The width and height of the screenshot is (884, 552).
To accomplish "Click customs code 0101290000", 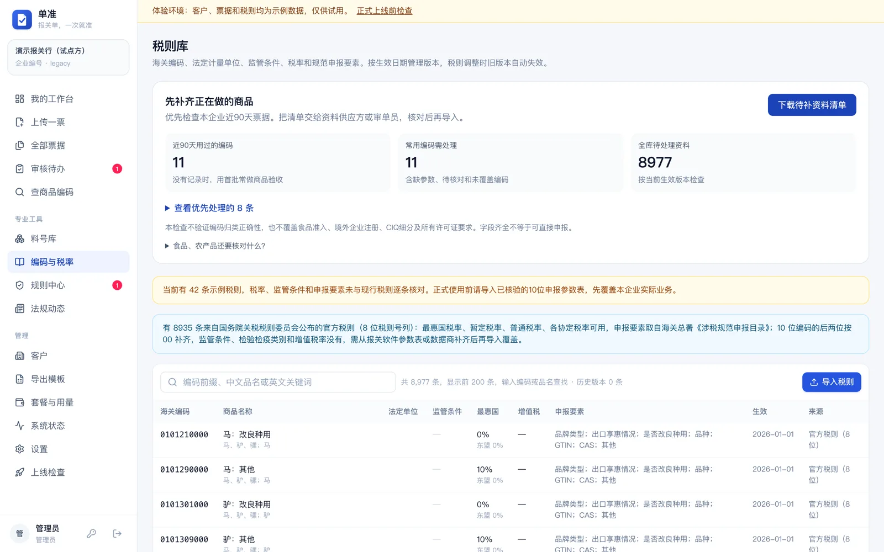I will coord(184,469).
